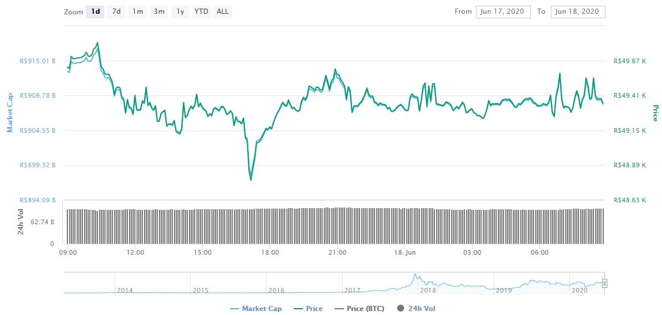
Task: Click the 09:00 time axis label
Action: pyautogui.click(x=67, y=253)
